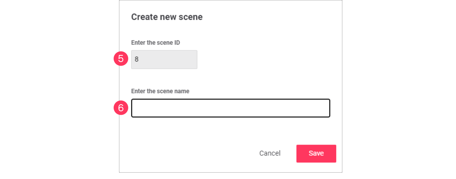Click the "Create new scene" dialog title
The width and height of the screenshot is (456, 179).
(x=167, y=17)
